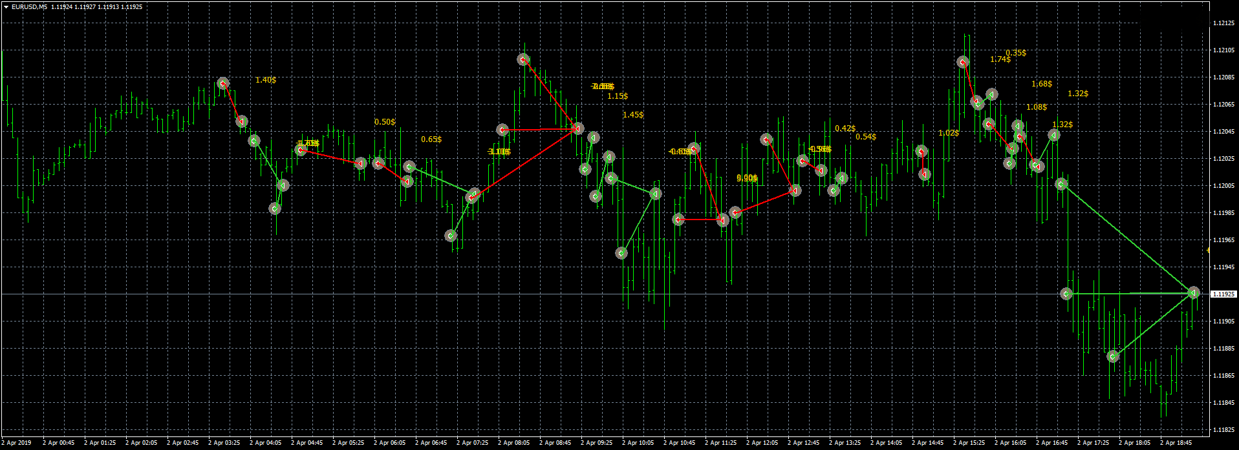Click the EURUSD,M5 chart title text

[x=29, y=7]
